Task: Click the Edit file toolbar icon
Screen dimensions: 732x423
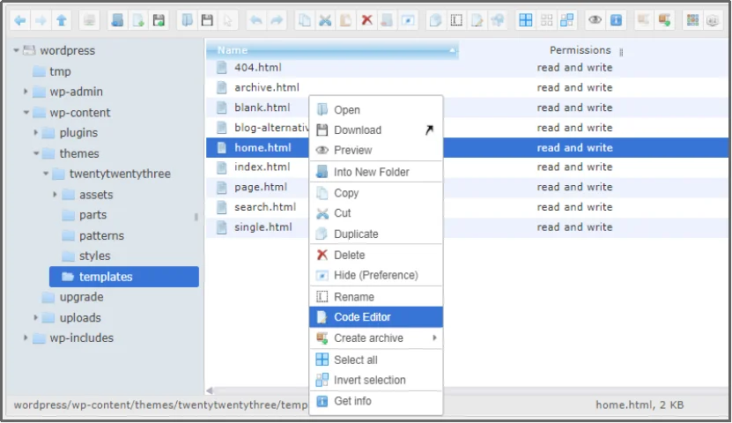Action: [477, 20]
